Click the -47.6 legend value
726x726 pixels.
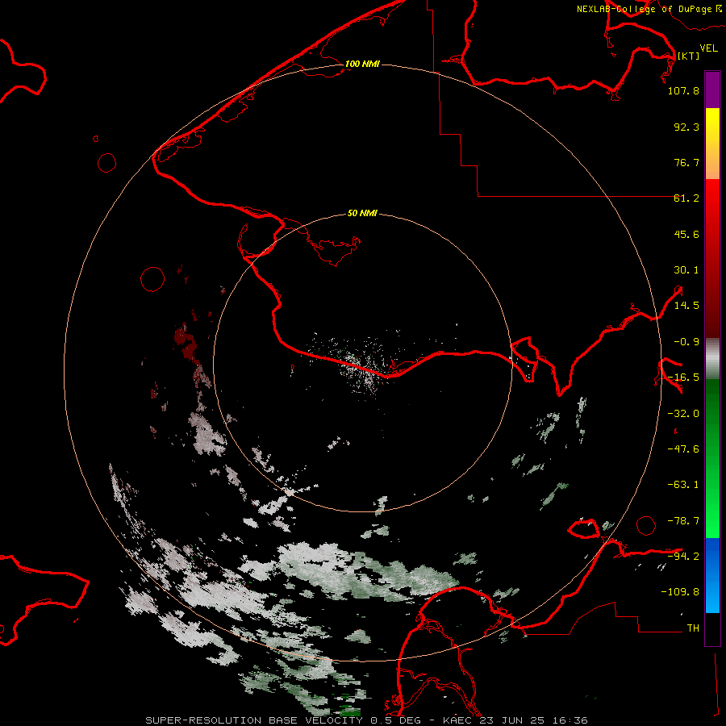pos(683,449)
